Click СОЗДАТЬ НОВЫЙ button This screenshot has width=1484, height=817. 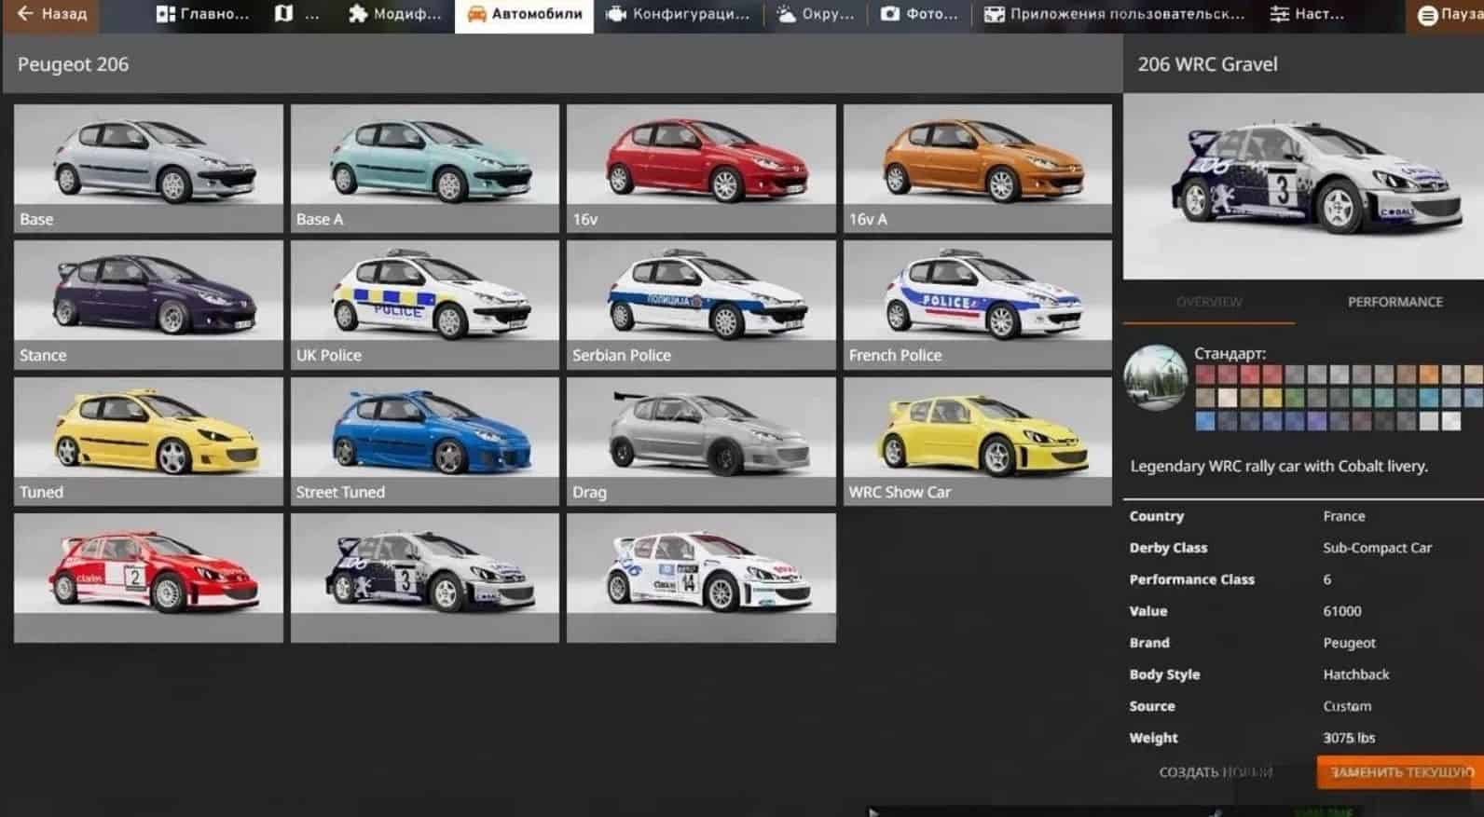pos(1215,772)
